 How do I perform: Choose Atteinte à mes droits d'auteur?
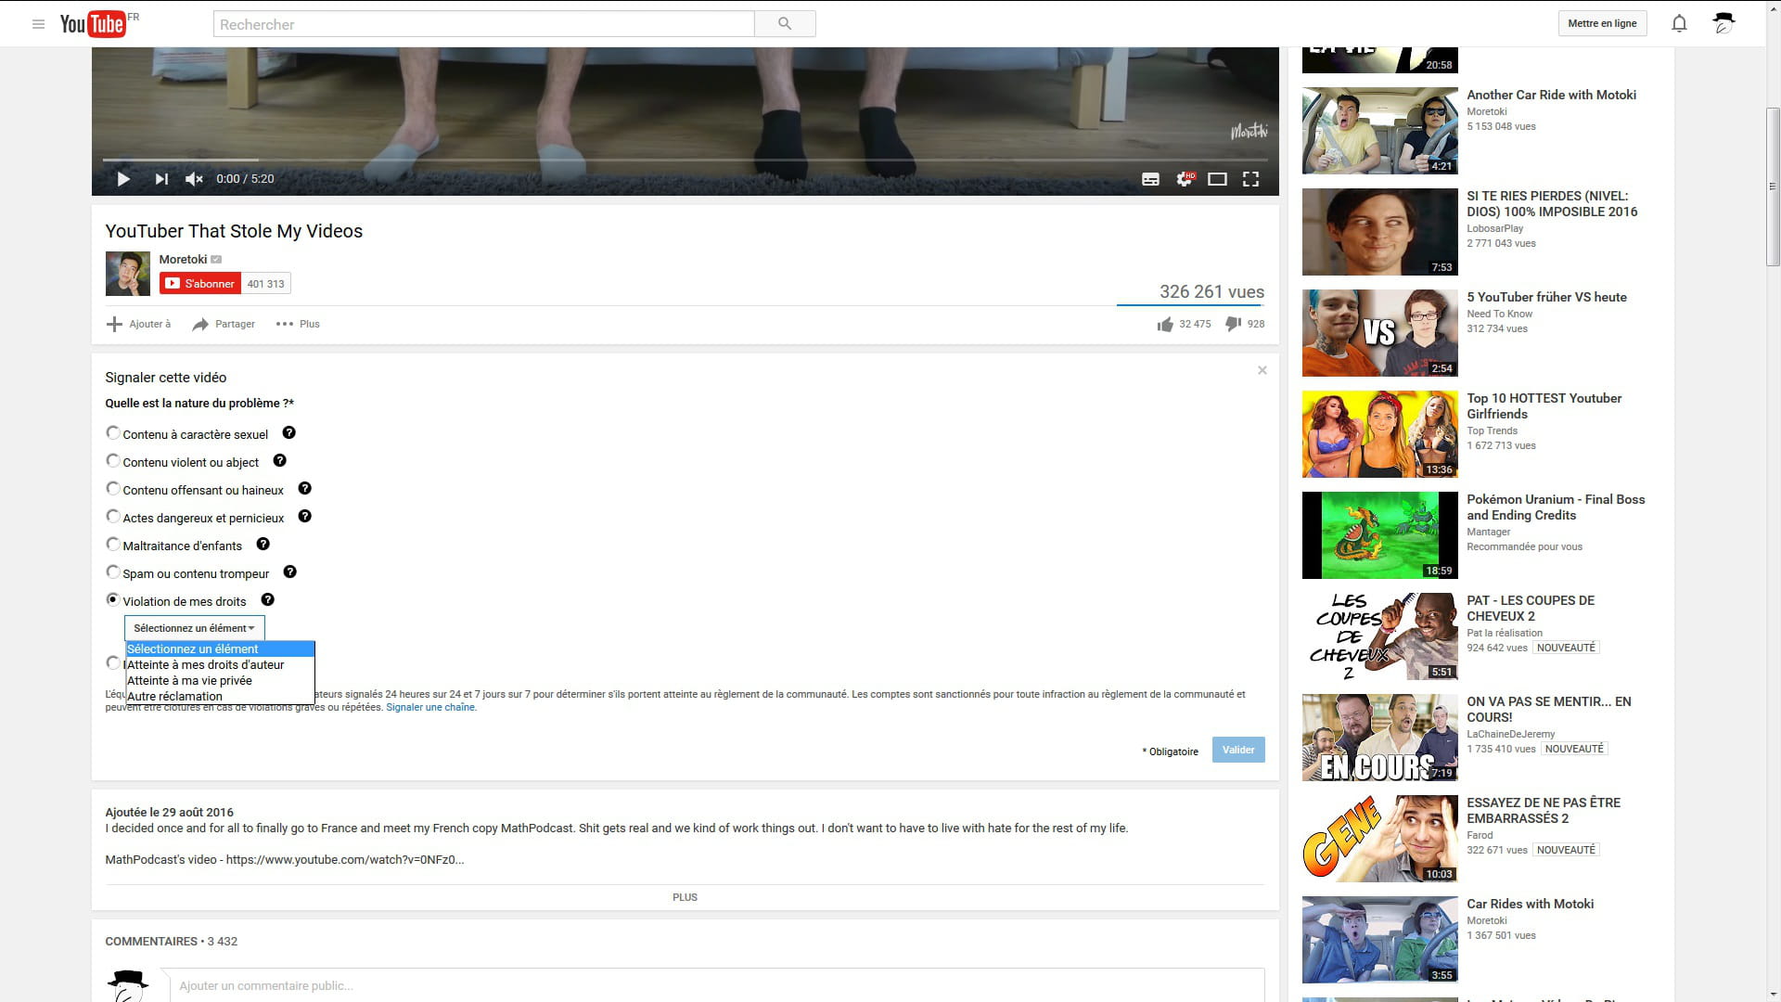point(220,665)
